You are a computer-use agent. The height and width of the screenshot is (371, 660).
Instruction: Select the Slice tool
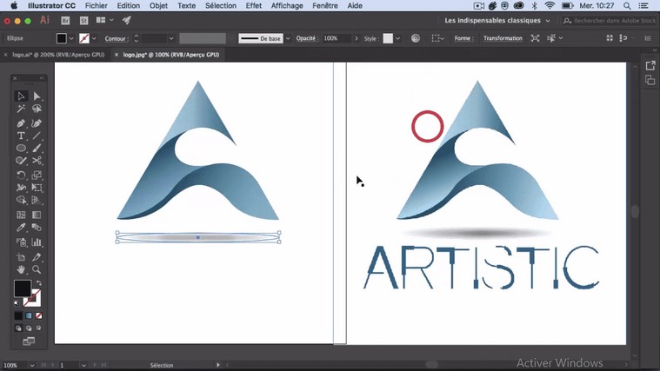click(x=37, y=257)
